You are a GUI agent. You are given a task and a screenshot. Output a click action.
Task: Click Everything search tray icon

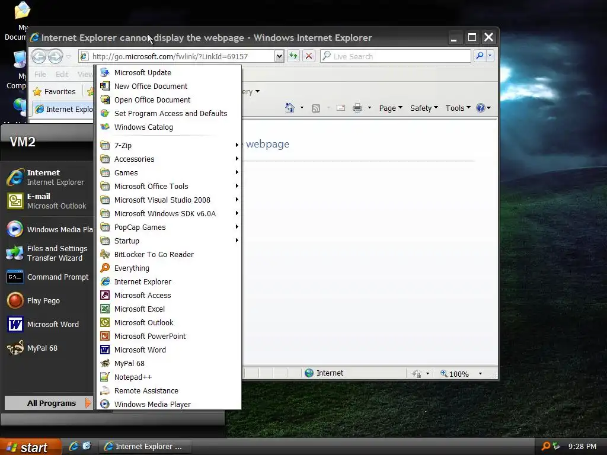tap(546, 446)
